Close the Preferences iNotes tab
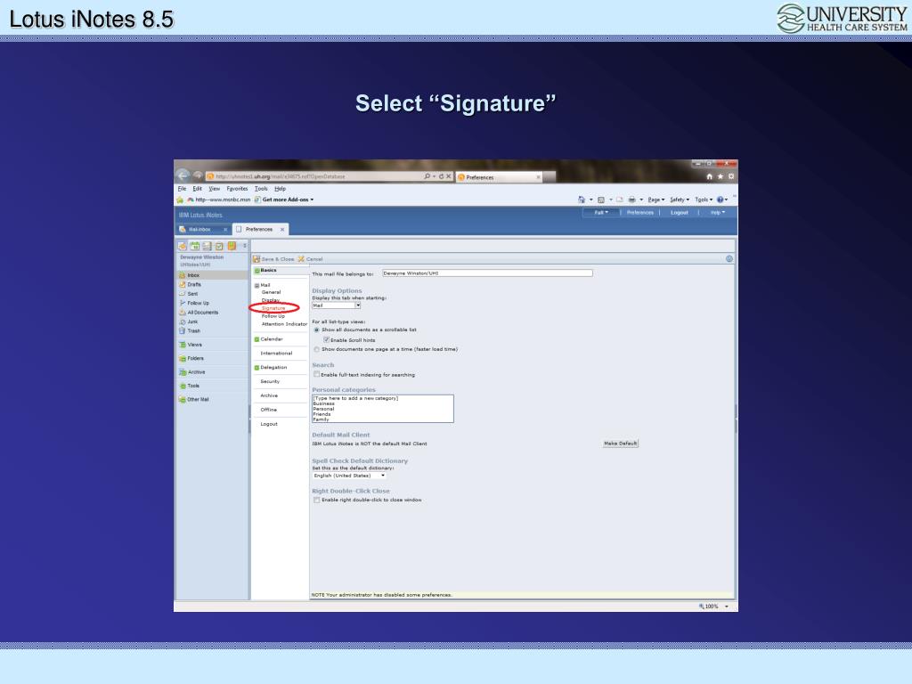 point(282,229)
